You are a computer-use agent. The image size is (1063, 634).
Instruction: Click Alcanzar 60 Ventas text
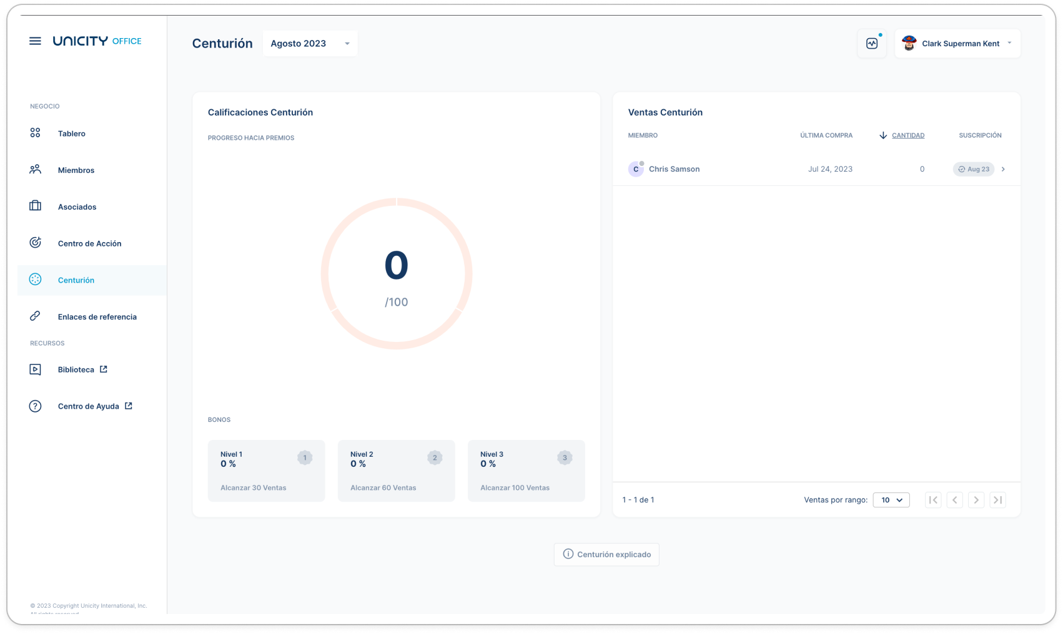click(383, 488)
